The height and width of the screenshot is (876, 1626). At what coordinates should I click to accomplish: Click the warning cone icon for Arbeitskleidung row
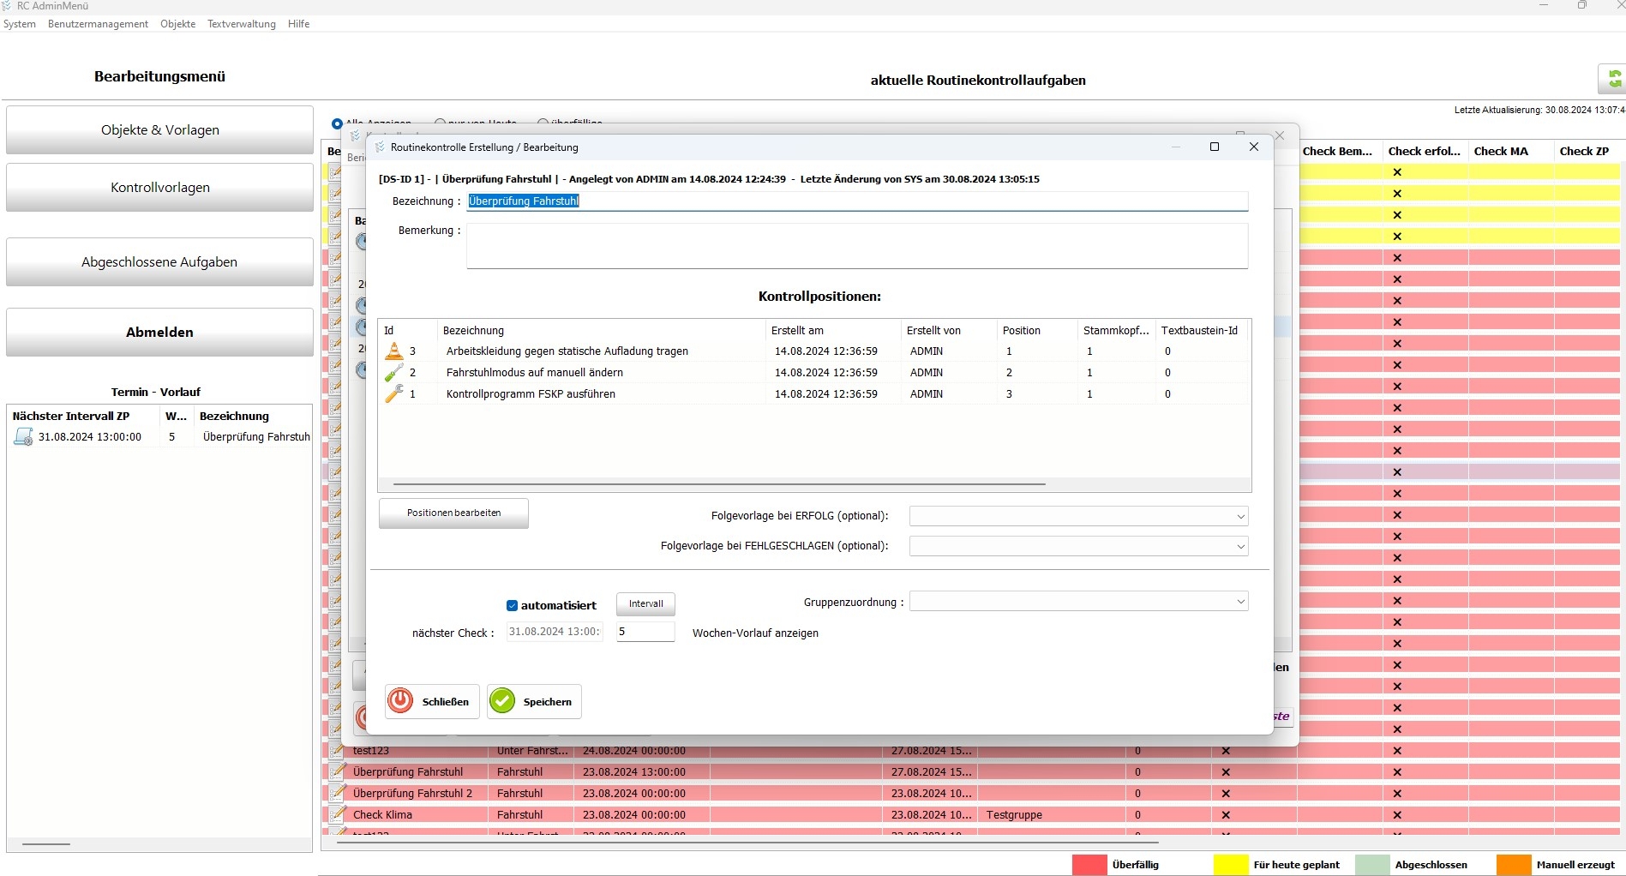(x=393, y=351)
